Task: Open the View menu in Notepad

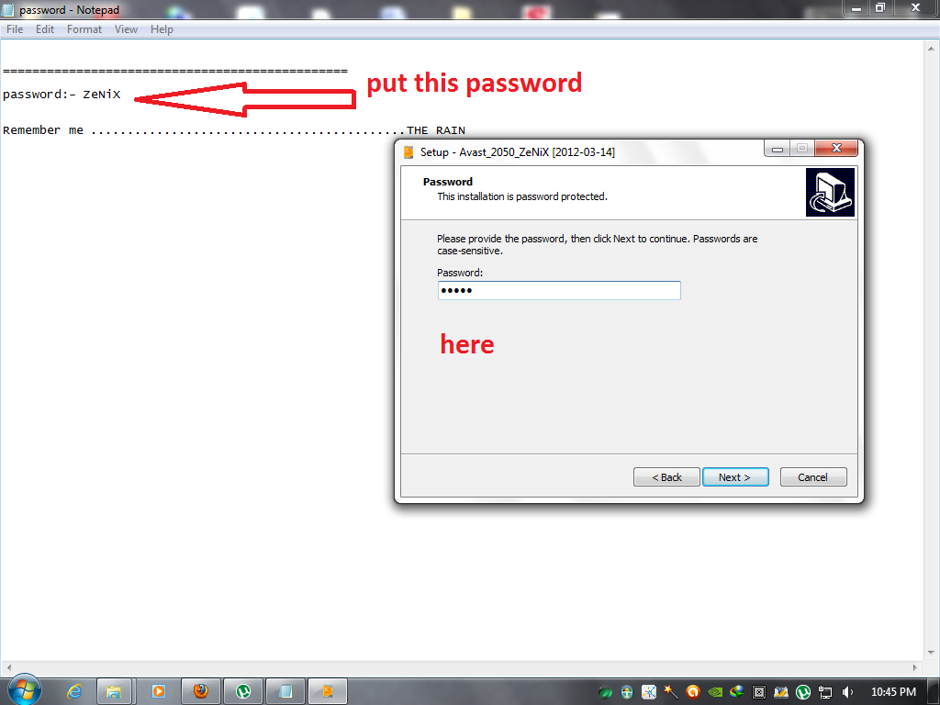Action: tap(126, 29)
